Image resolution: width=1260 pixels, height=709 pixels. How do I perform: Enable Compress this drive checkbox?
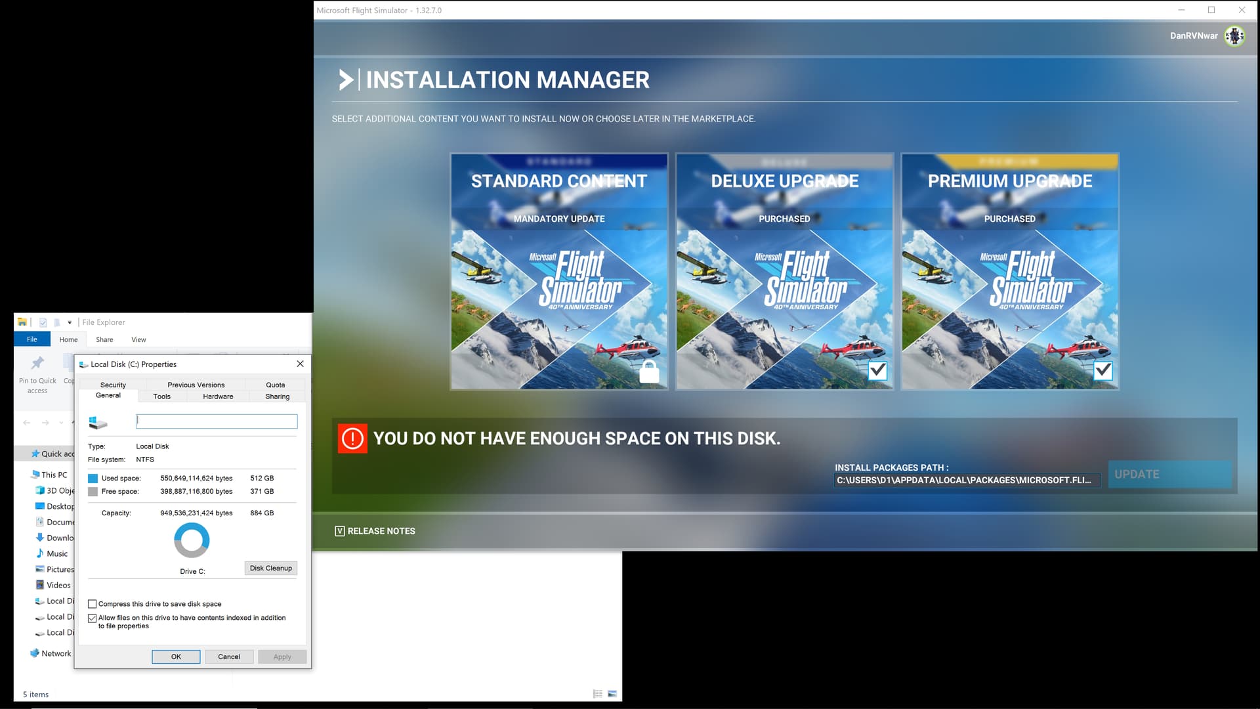click(93, 604)
